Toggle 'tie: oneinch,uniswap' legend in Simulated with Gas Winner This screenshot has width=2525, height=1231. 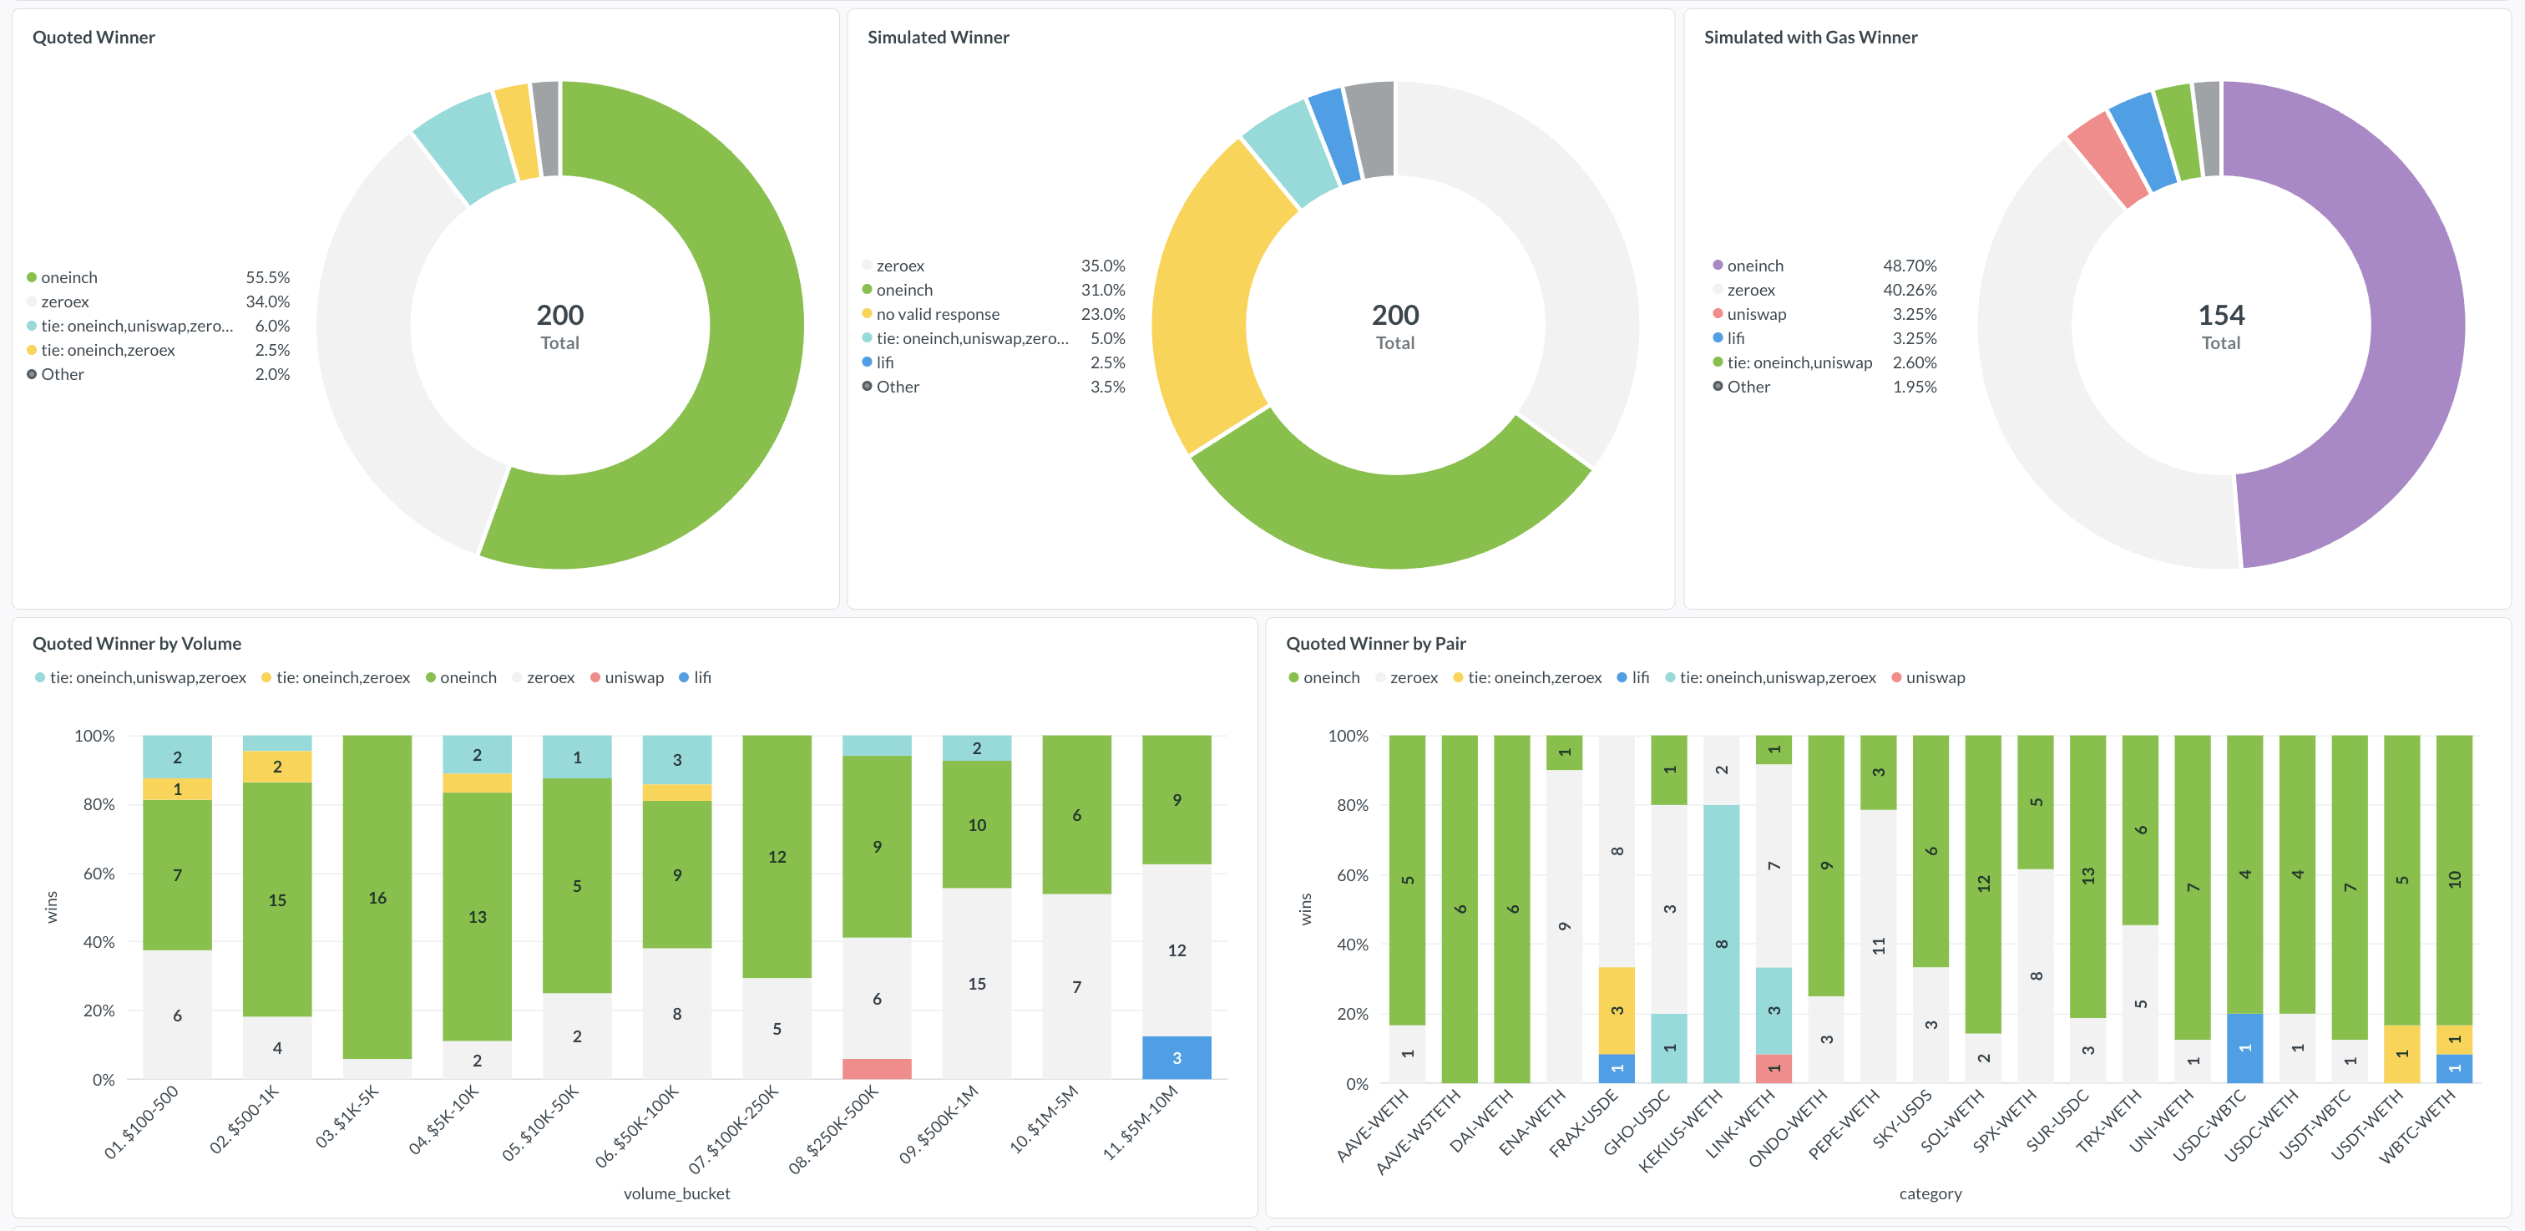click(x=1799, y=362)
